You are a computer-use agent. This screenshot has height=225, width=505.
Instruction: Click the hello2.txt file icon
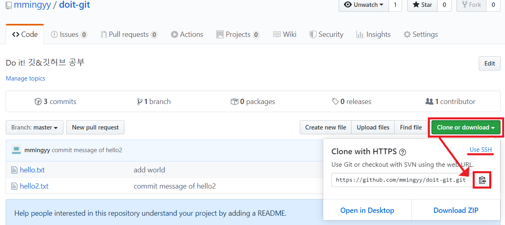(15, 186)
